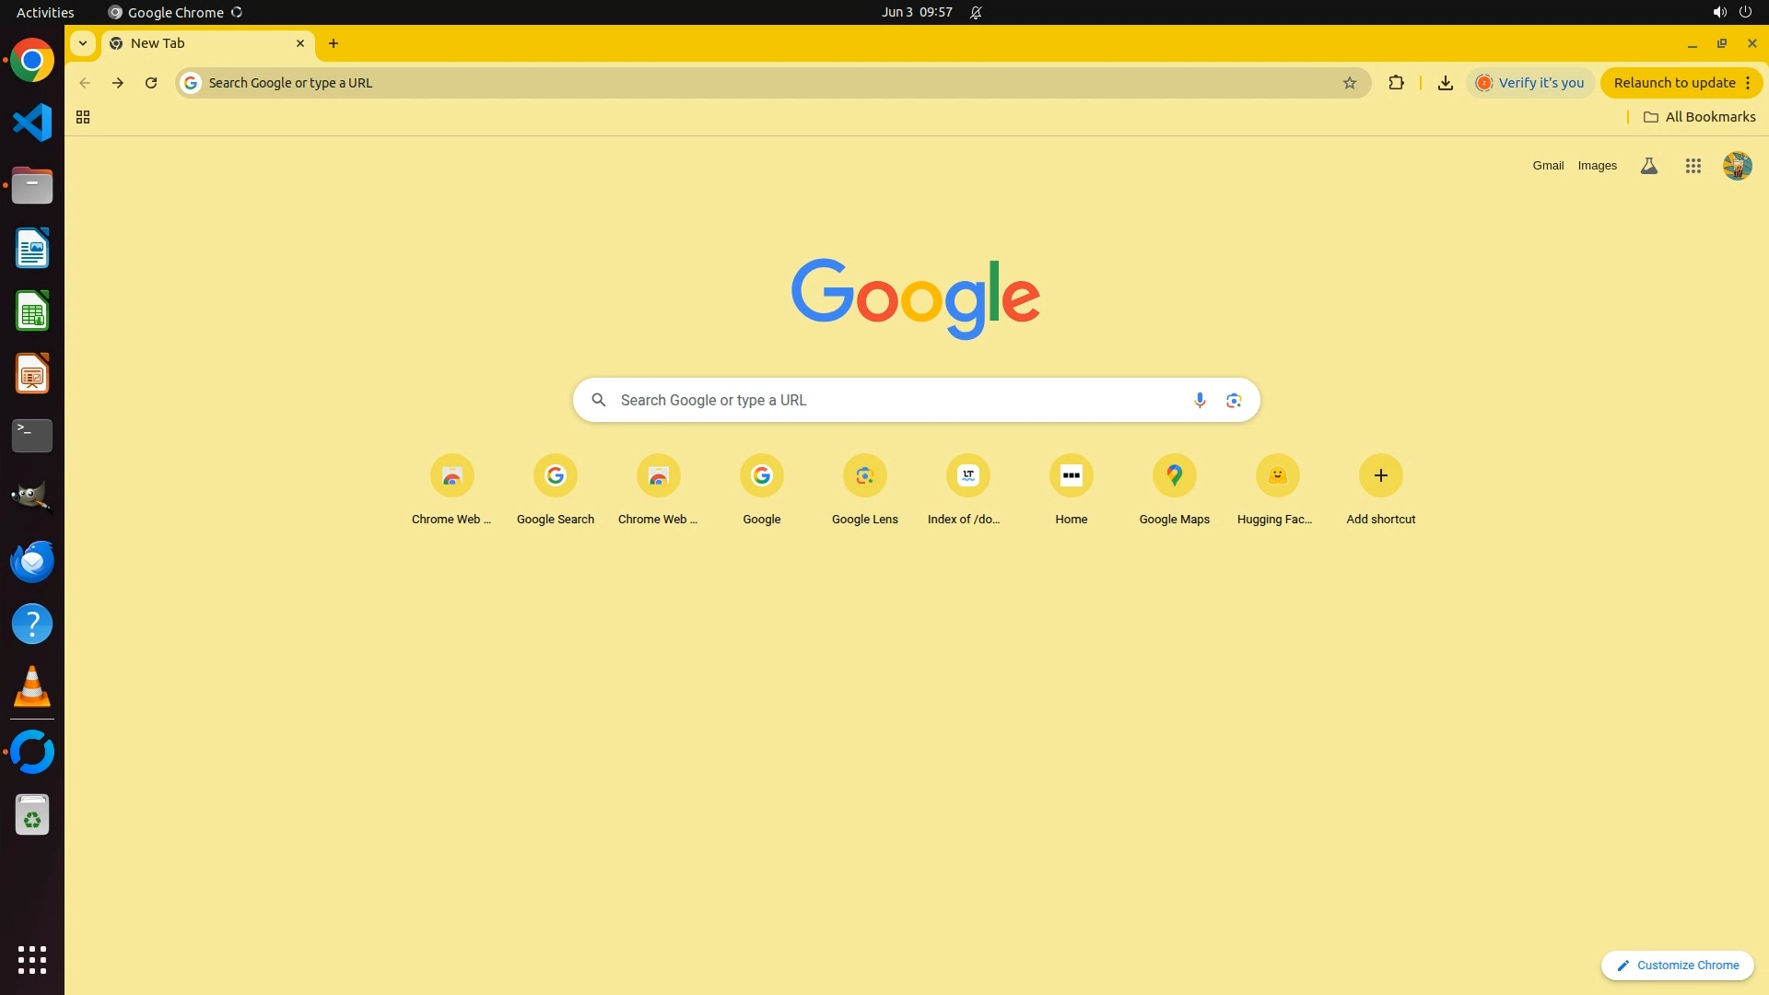This screenshot has width=1769, height=995.
Task: Open the Hugging Face shortcut tile
Action: [1276, 476]
